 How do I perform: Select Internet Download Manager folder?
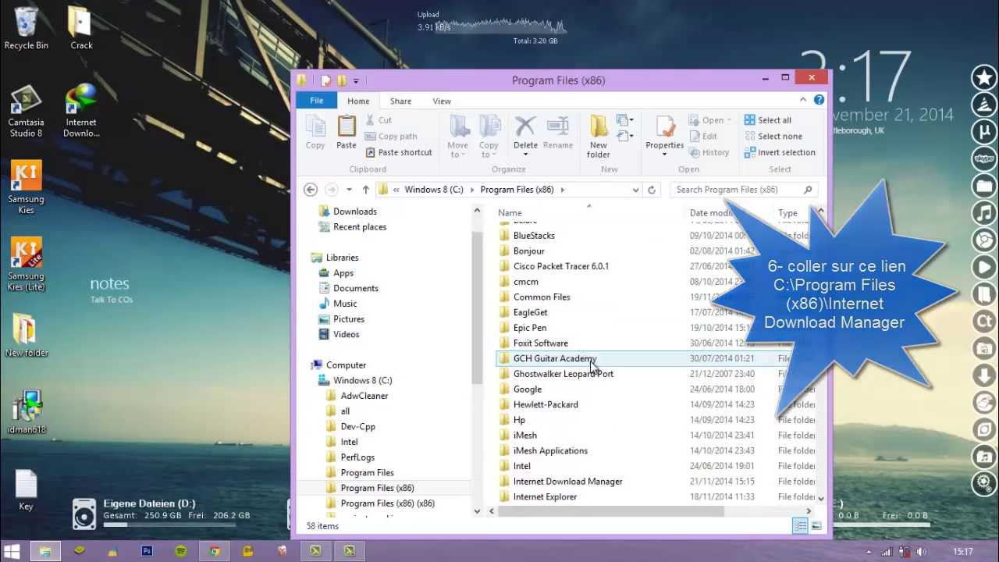(x=567, y=482)
